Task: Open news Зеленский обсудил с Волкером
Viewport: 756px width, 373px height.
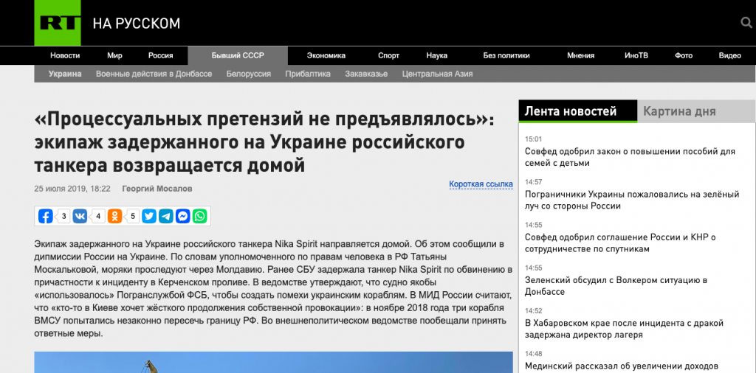Action: (x=616, y=286)
